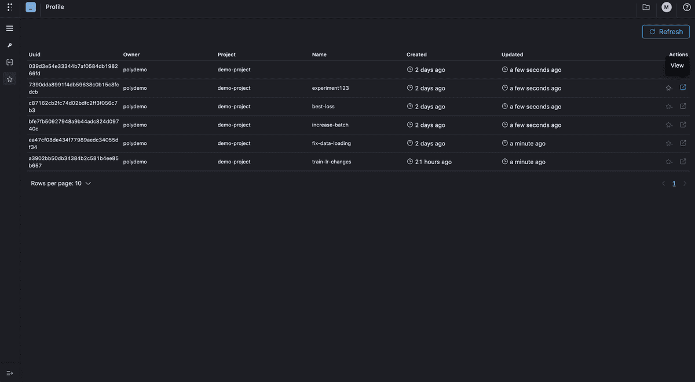Open the help question mark icon
The height and width of the screenshot is (382, 695).
coord(687,8)
